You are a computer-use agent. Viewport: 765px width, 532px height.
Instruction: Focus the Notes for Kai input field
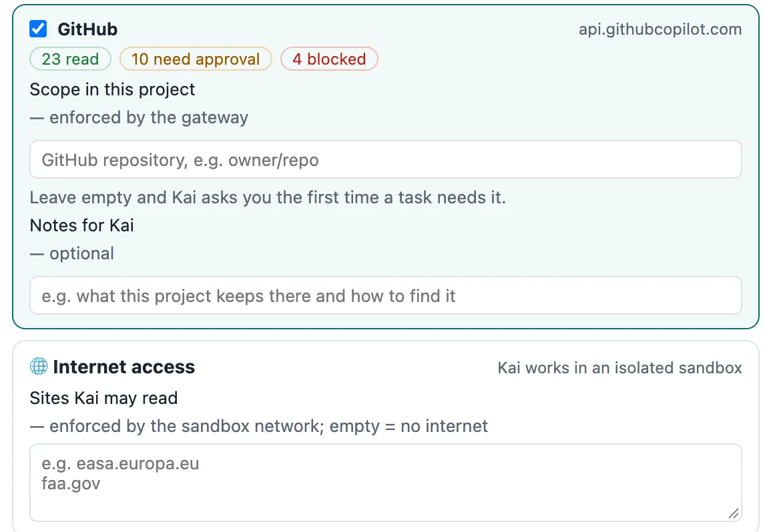(x=386, y=296)
